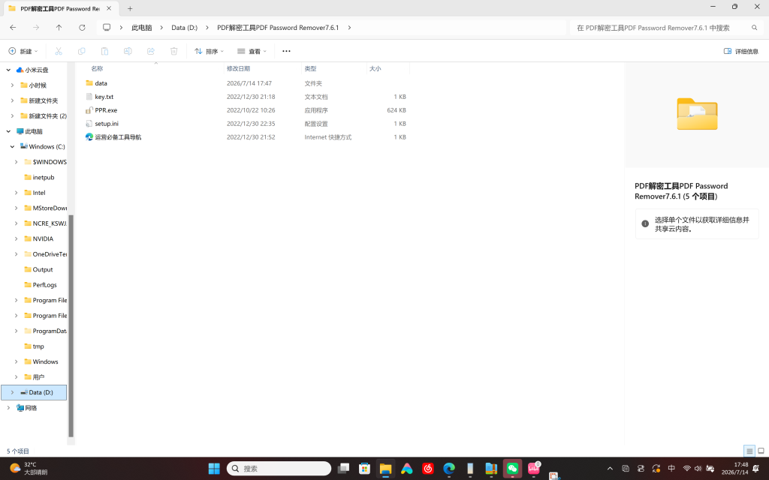Open the weather widget in taskbar
Screen dimensions: 769x480
(x=29, y=469)
